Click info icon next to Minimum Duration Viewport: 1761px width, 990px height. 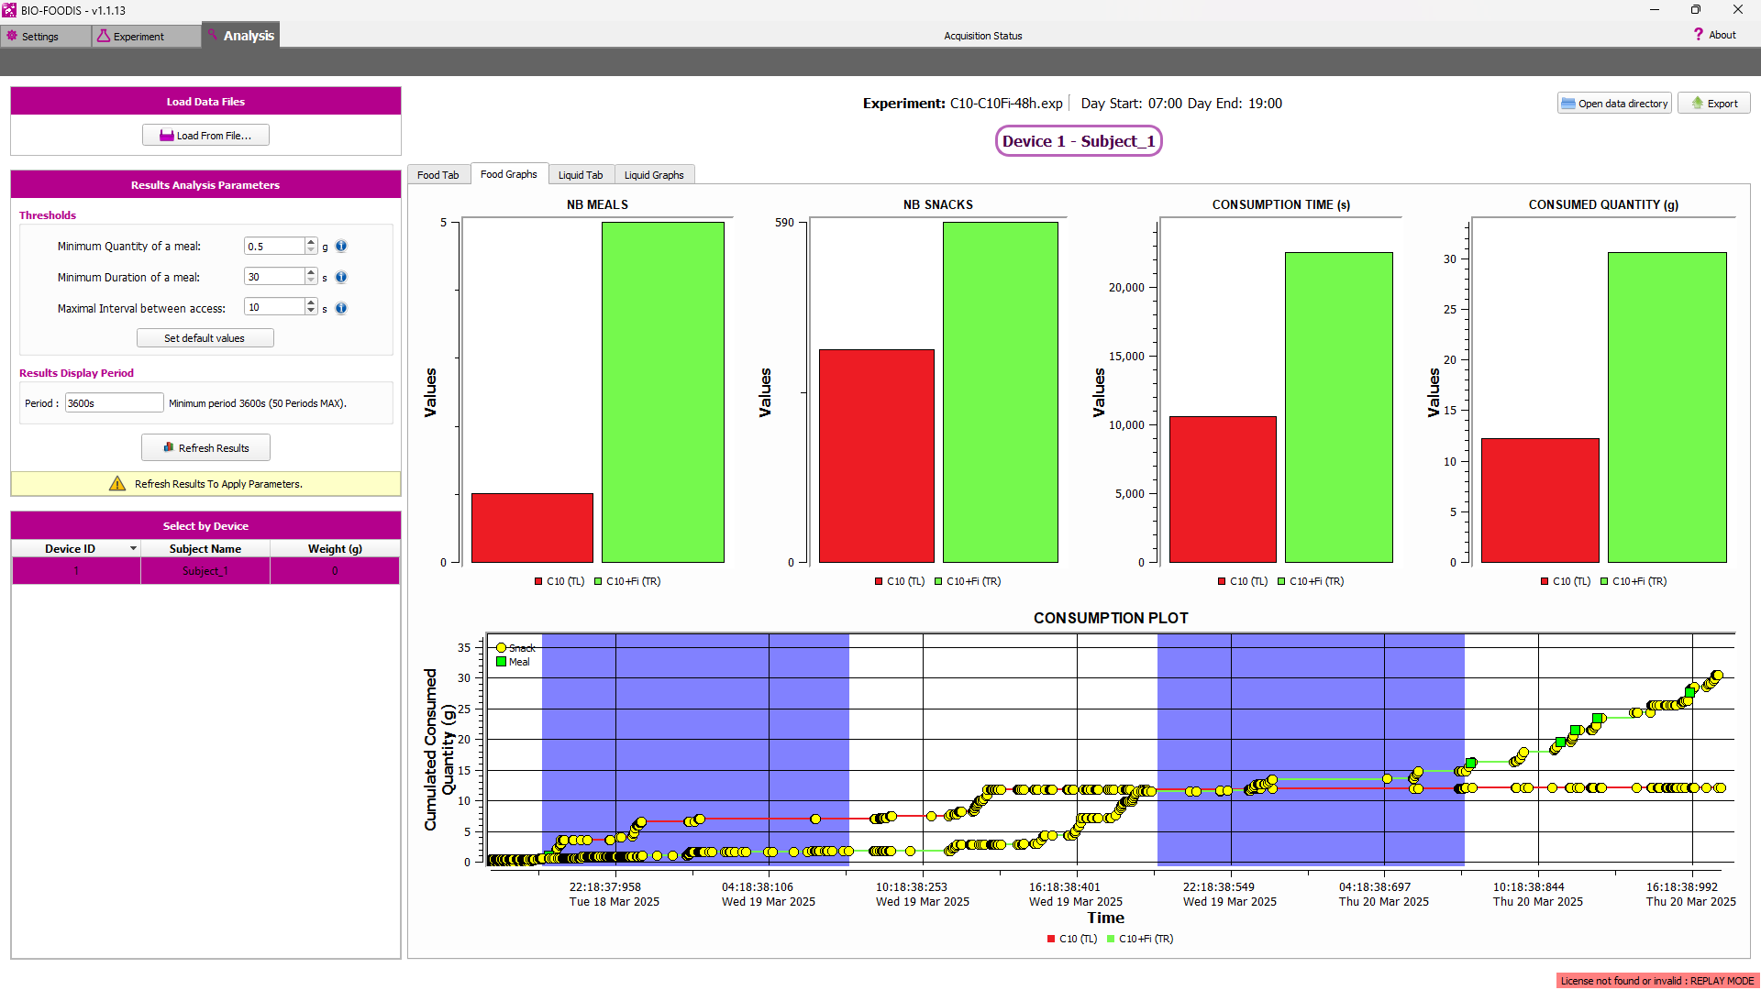(341, 277)
